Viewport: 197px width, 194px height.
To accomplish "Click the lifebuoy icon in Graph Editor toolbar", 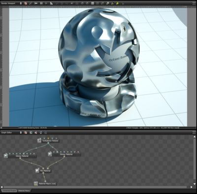I will pos(26,132).
